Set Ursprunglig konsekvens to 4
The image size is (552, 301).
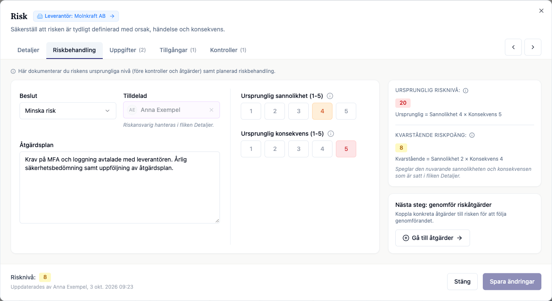tap(322, 149)
